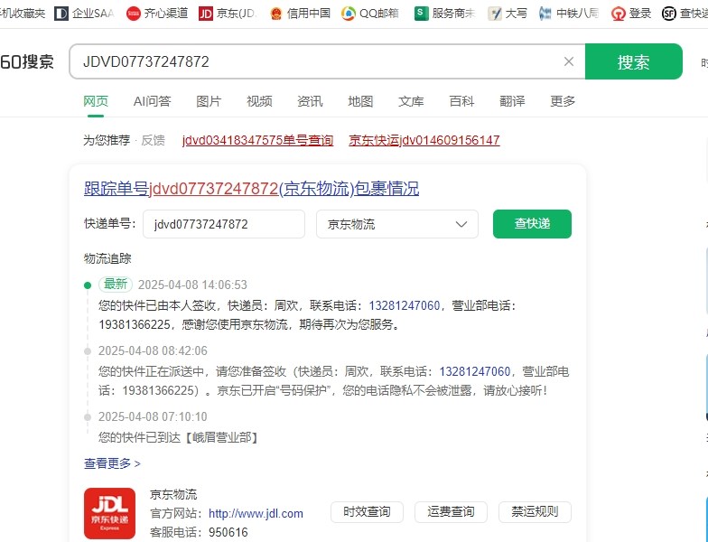Click timestamp 2025-04-08 07:10:10
The image size is (708, 542).
point(153,417)
